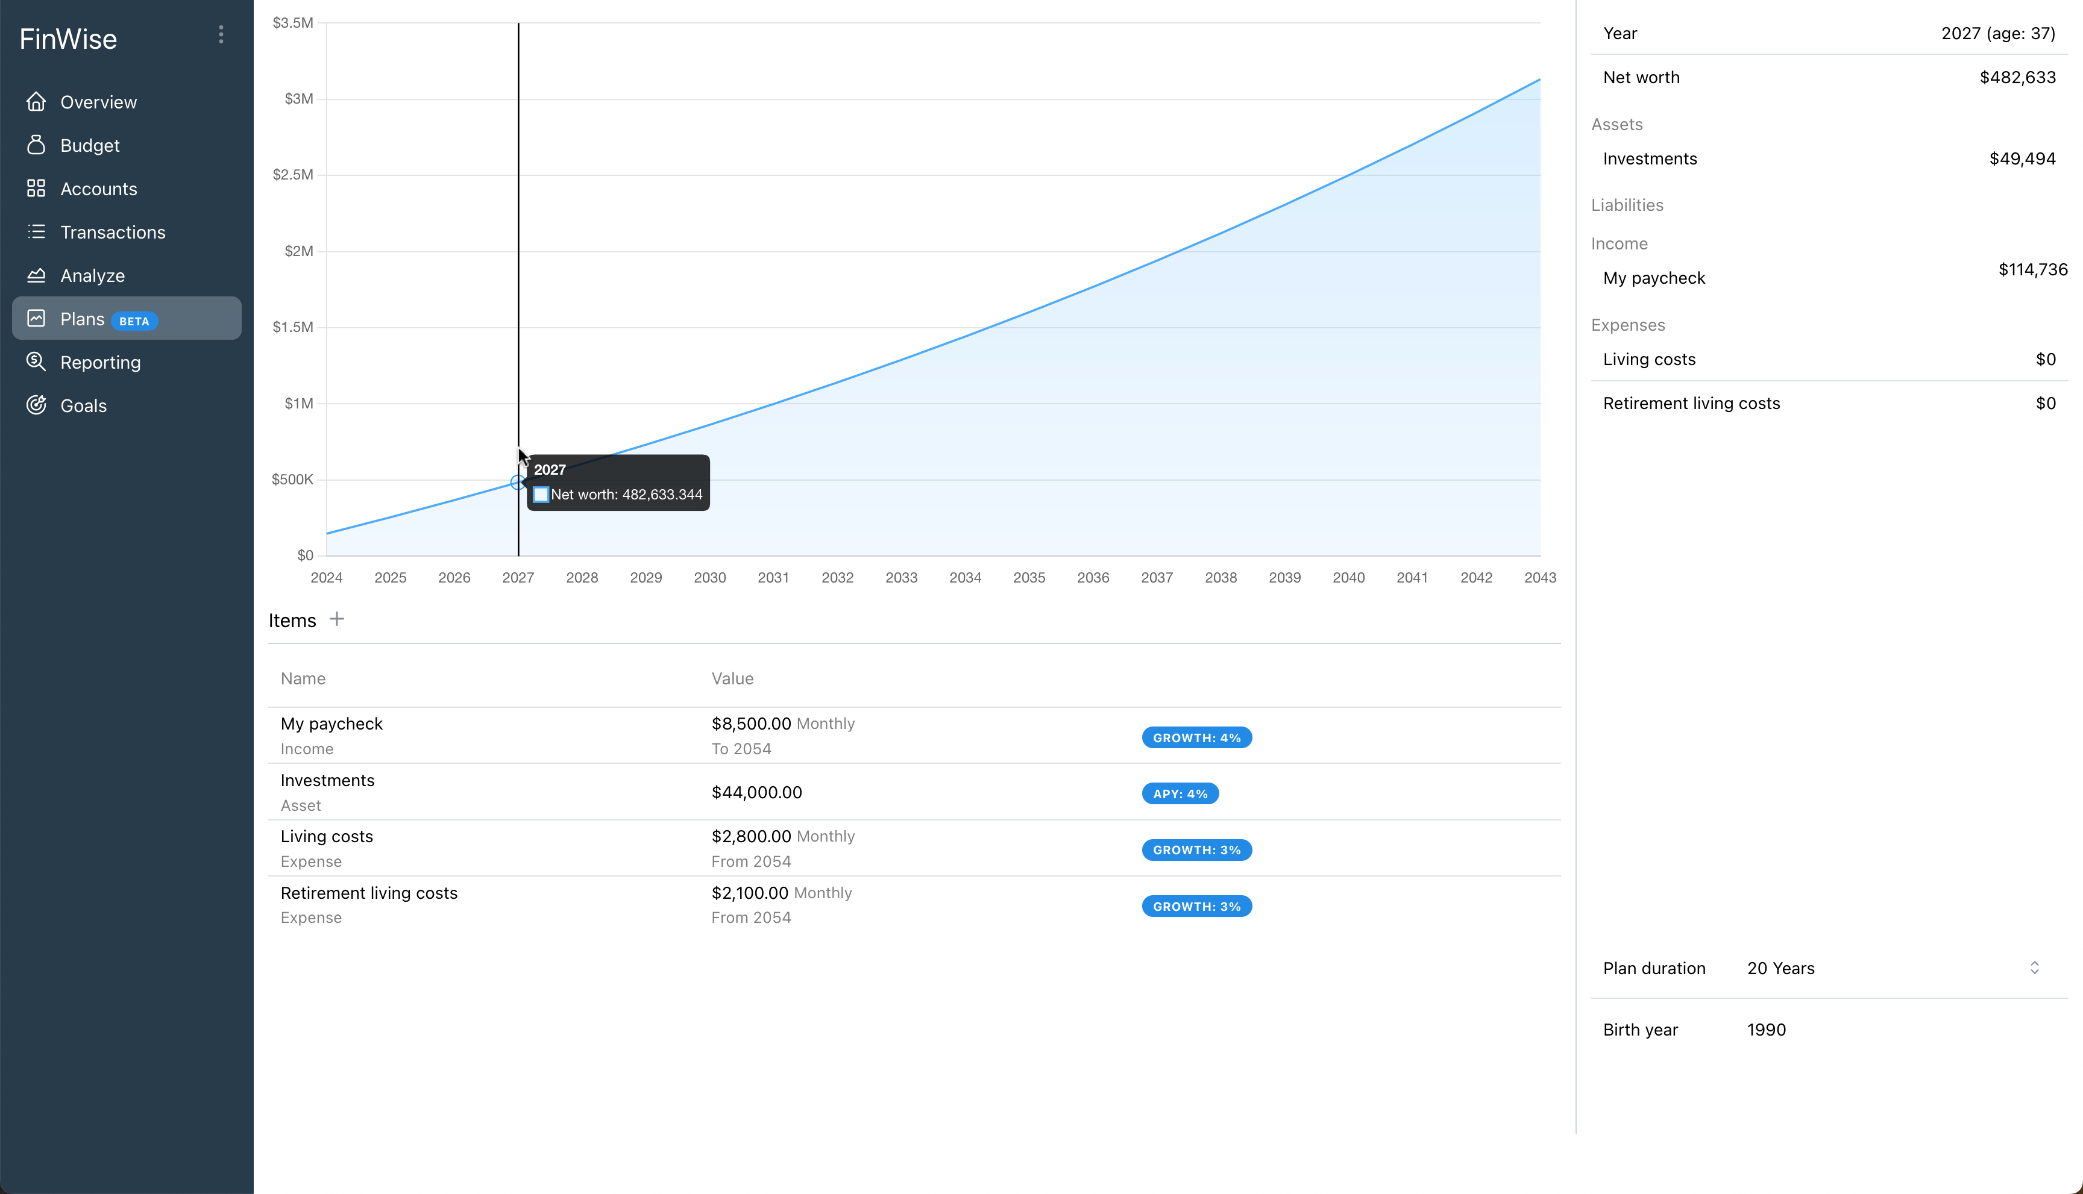
Task: Toggle the APY 4% badge on investments
Action: (1179, 793)
